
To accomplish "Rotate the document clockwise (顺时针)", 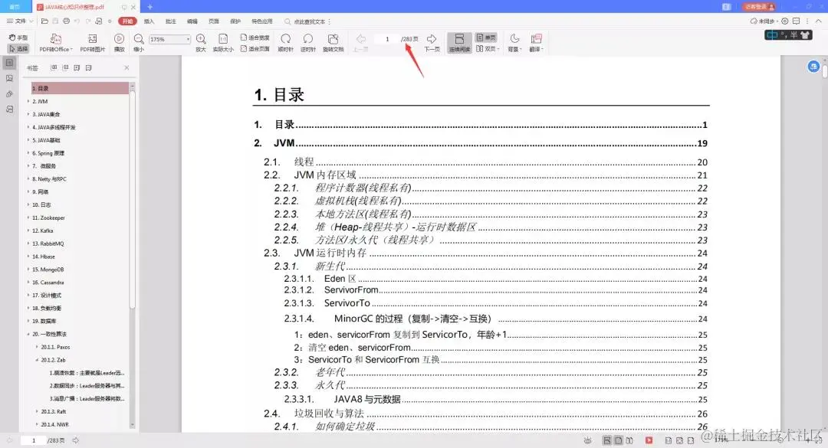I will click(285, 42).
